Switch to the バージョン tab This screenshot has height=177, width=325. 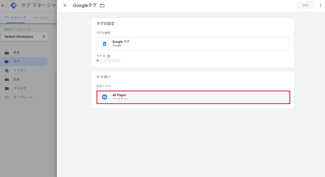(41, 18)
